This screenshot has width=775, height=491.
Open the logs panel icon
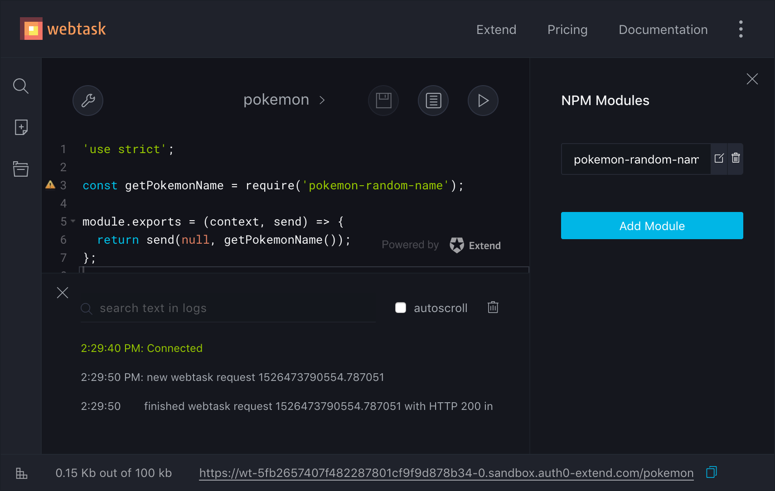[433, 101]
